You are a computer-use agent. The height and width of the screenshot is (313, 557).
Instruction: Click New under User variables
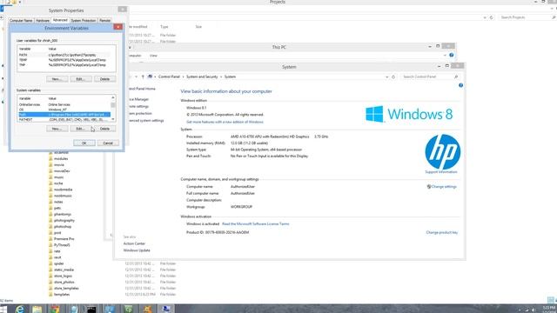(57, 79)
